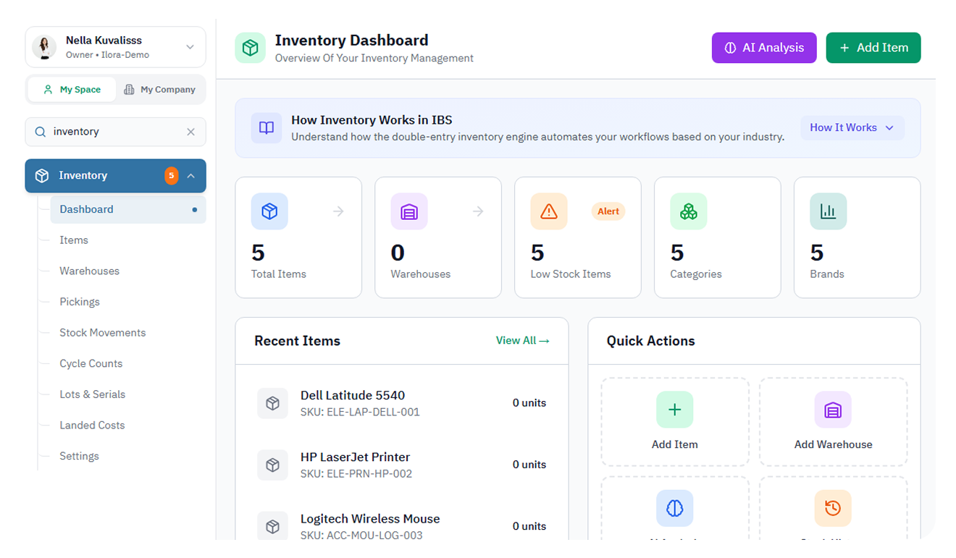Click the inventory search input field

pos(116,132)
